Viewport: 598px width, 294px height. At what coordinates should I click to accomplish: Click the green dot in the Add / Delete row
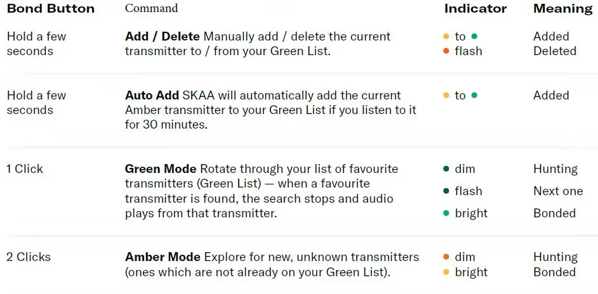tap(474, 37)
